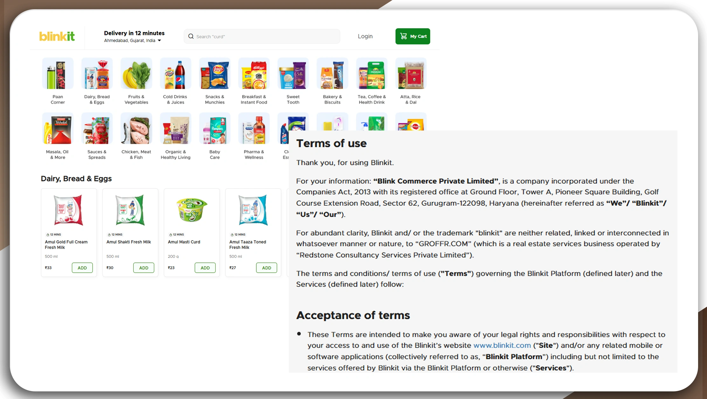Expand the Cold Drinks & Juices category

pos(175,81)
